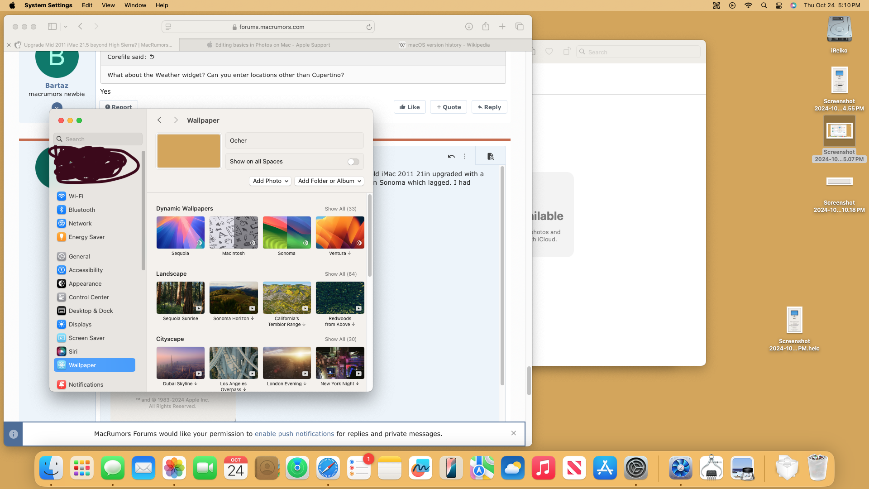Open Safari sidebar dropdown chevron
This screenshot has width=869, height=489.
click(x=66, y=27)
